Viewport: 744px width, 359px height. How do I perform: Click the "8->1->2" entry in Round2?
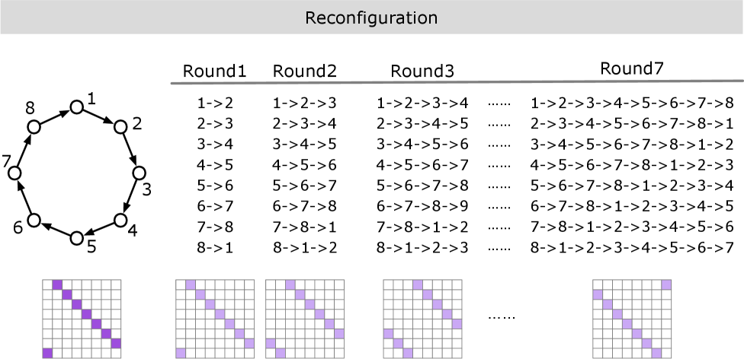click(x=304, y=246)
